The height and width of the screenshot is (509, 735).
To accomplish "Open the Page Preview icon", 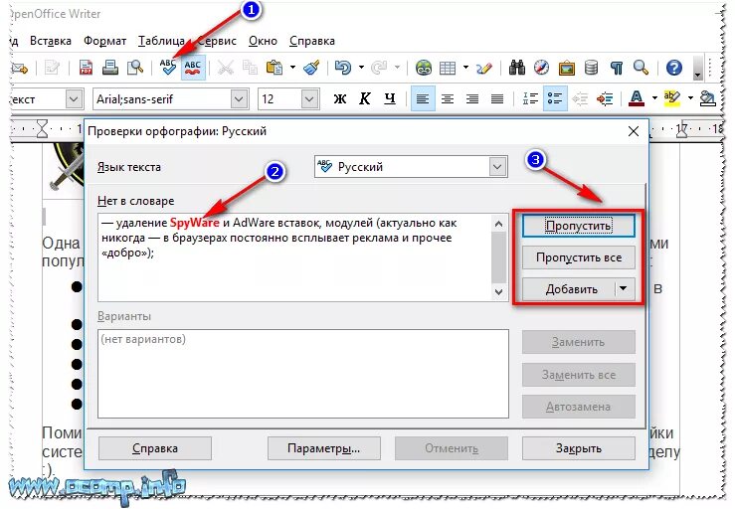I will pos(135,68).
